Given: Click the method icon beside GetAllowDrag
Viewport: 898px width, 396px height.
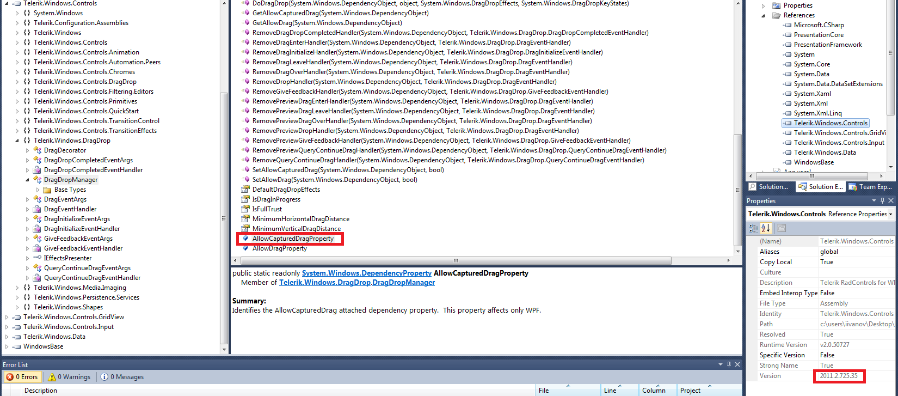Looking at the screenshot, I should (245, 23).
